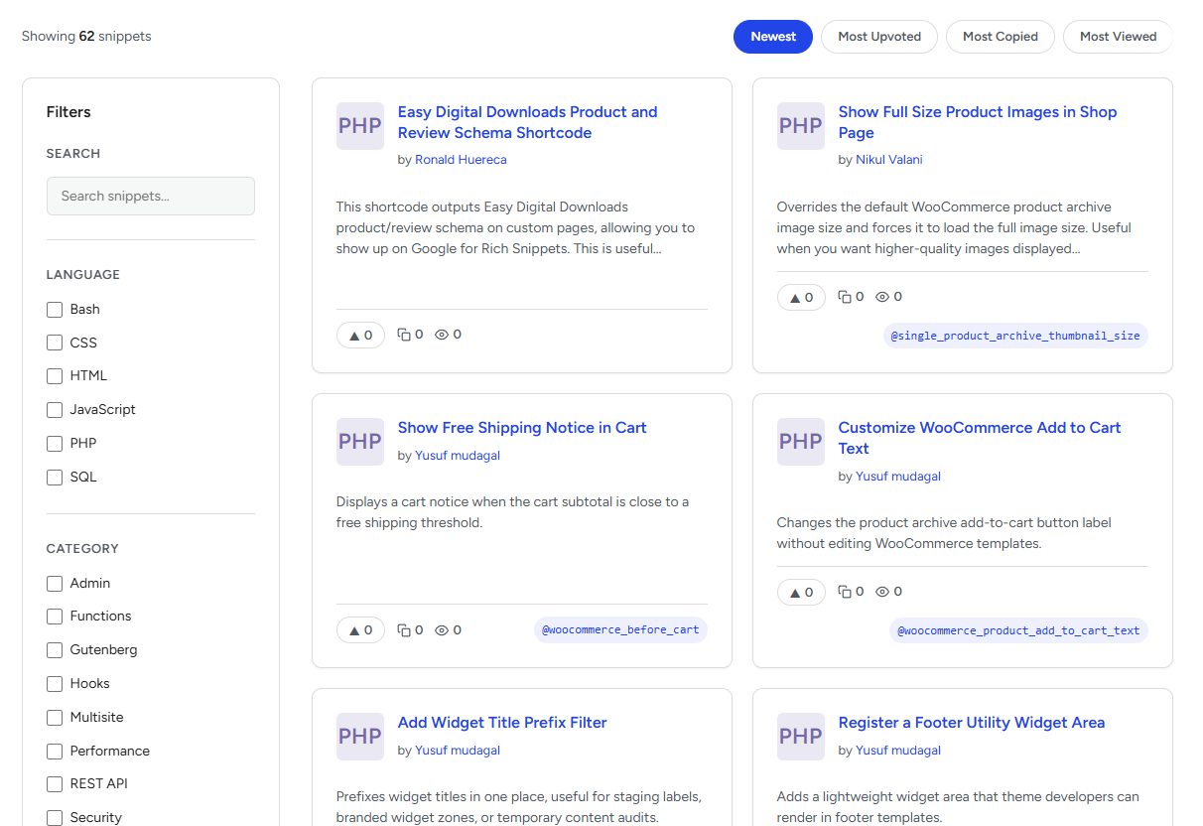Image resolution: width=1203 pixels, height=826 pixels.
Task: Enable the Performance category filter
Action: pyautogui.click(x=55, y=752)
